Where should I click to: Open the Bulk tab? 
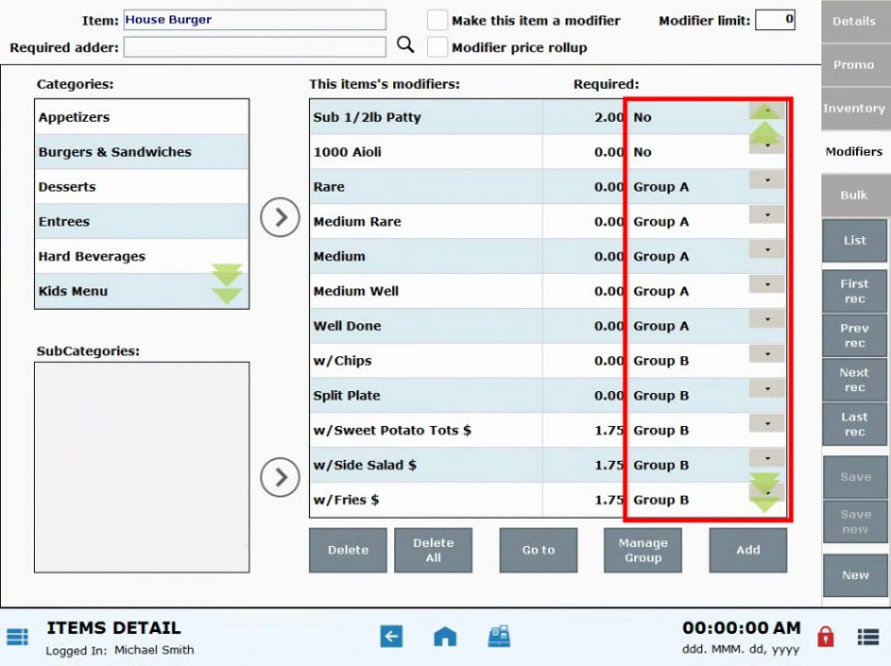[x=855, y=195]
